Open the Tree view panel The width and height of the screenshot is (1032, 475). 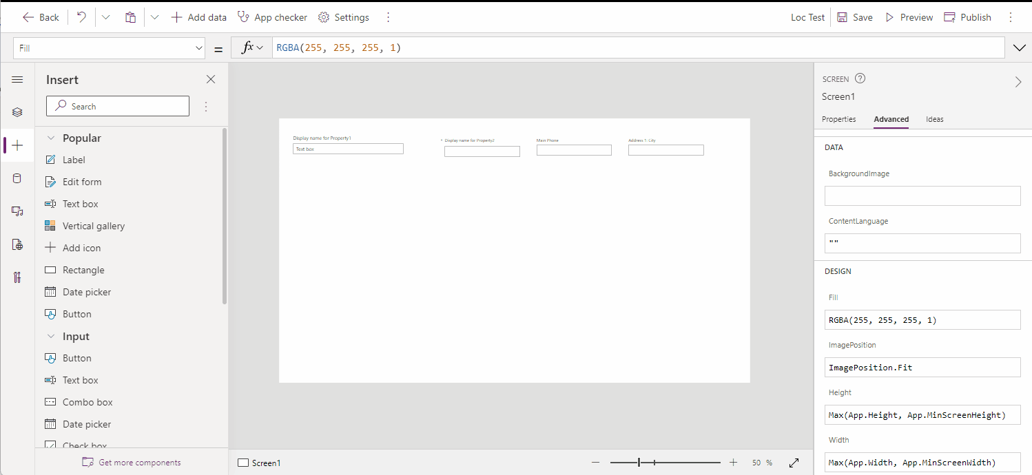(x=17, y=112)
